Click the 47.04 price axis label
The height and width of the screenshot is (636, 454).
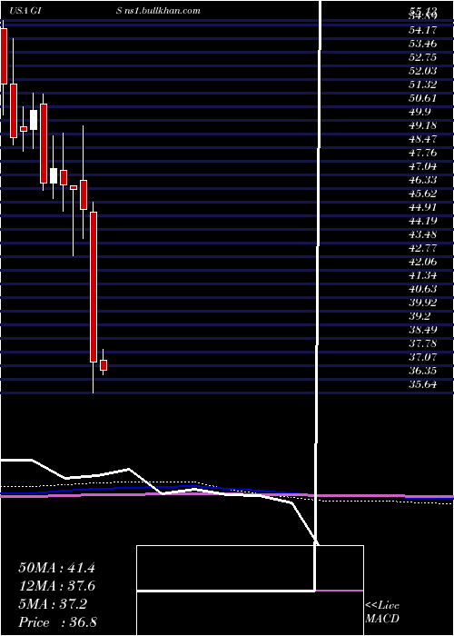[422, 166]
